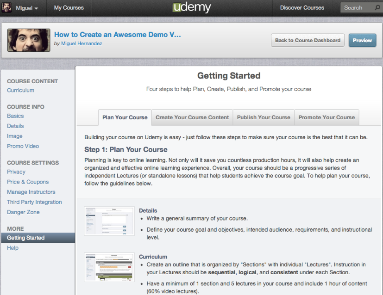The width and height of the screenshot is (383, 295).
Task: Open Details in the sidebar
Action: click(x=15, y=126)
